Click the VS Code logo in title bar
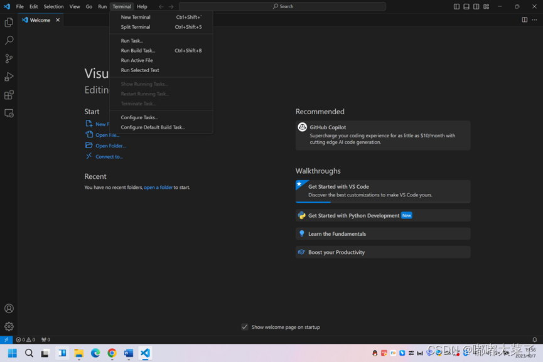Image resolution: width=543 pixels, height=362 pixels. click(6, 6)
